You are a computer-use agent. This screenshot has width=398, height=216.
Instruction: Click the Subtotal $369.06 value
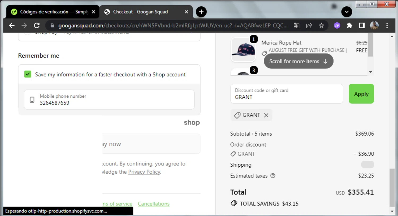coord(365,133)
